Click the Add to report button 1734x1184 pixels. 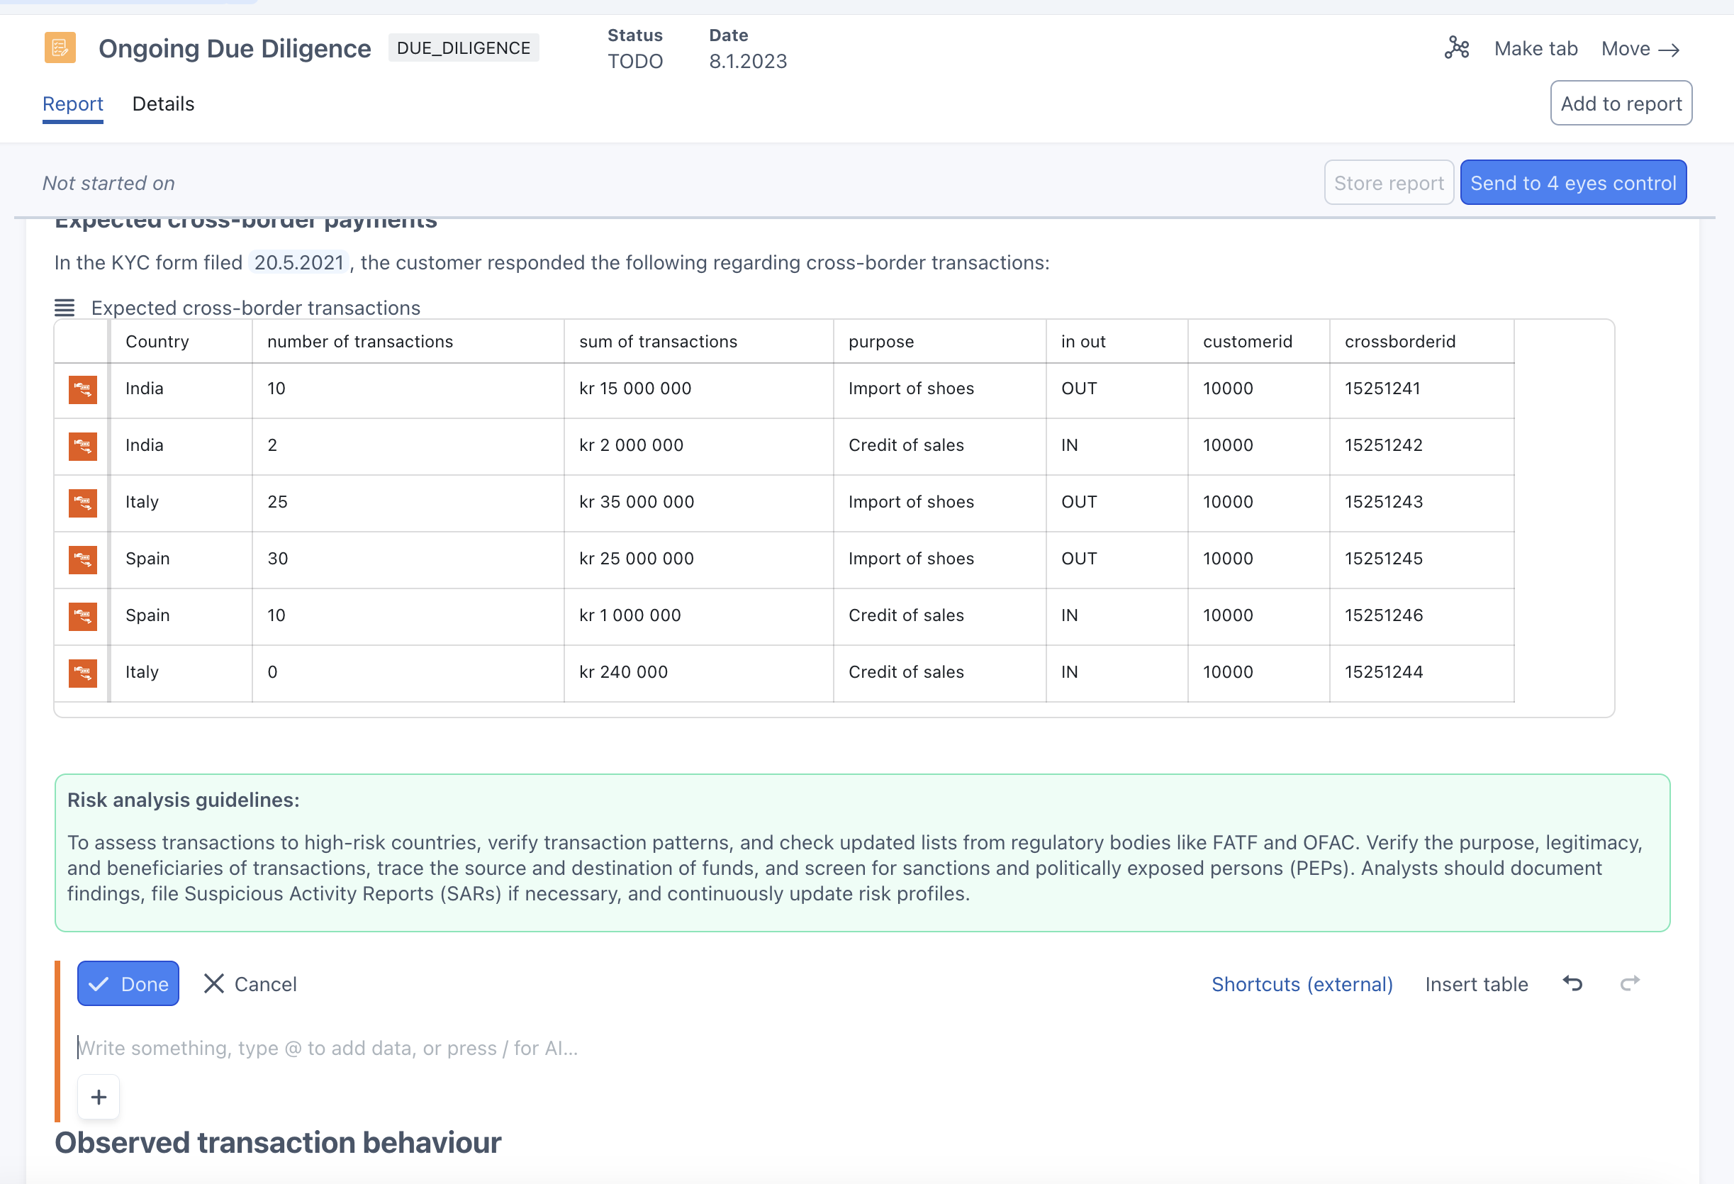click(x=1619, y=103)
